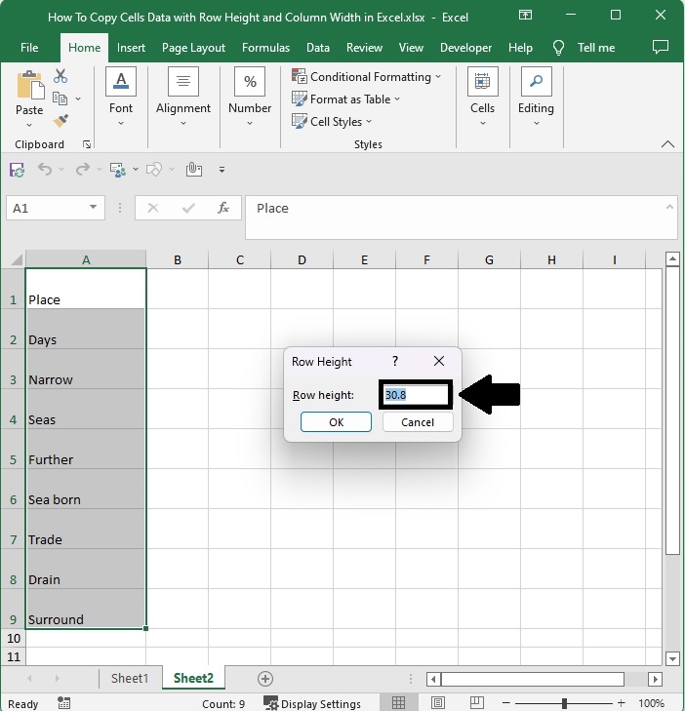Switch to the Review tab
The width and height of the screenshot is (685, 711).
coord(364,47)
